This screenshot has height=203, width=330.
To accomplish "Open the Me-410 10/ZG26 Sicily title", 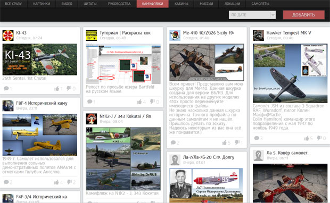I will (208, 33).
